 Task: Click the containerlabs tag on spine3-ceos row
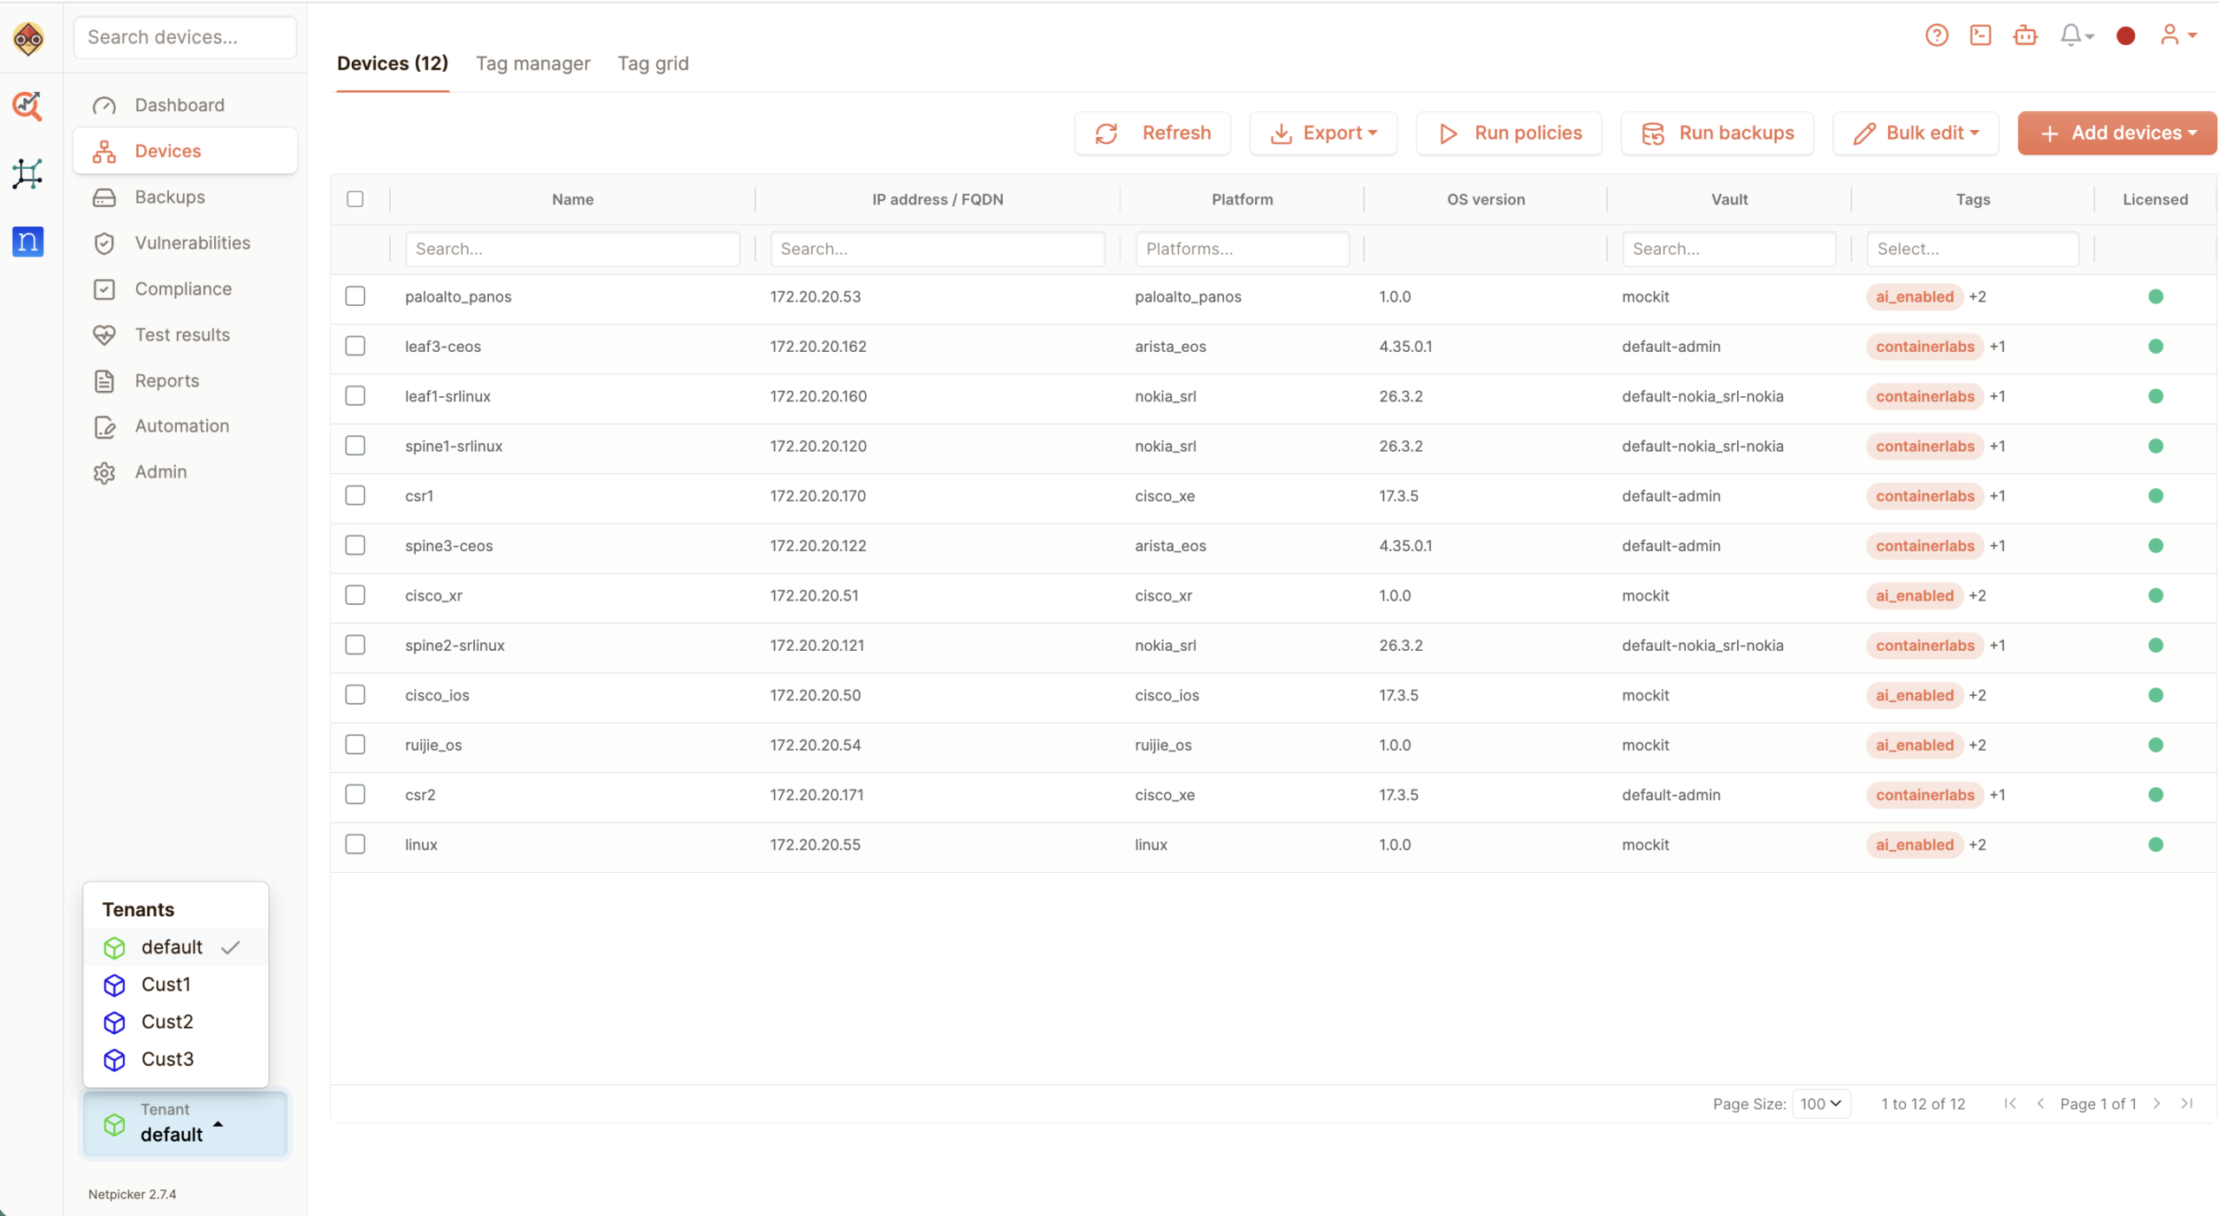[x=1925, y=546]
